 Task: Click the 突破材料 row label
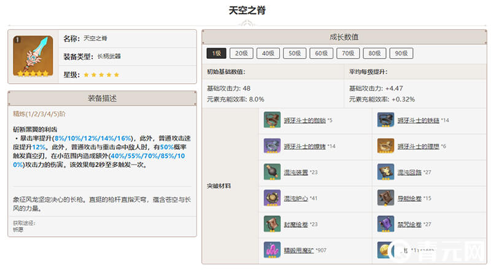(218, 186)
